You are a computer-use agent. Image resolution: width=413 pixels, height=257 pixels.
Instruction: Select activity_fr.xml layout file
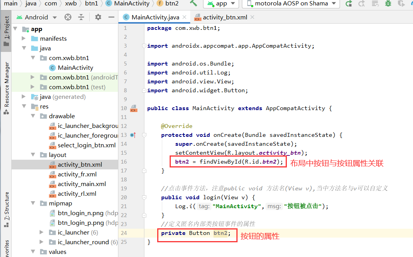click(x=73, y=174)
